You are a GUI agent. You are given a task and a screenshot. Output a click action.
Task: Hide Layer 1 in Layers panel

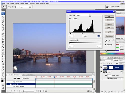tap(101, 72)
